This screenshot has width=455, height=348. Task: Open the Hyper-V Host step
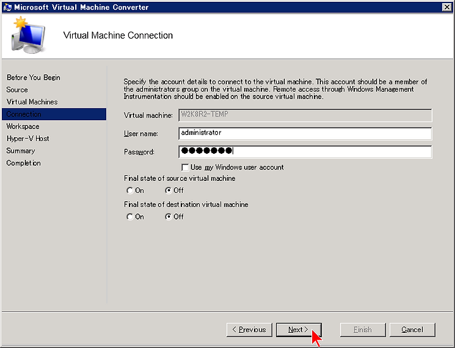pos(28,139)
